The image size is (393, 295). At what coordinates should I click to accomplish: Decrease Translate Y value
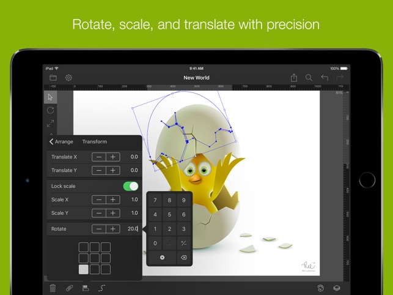tap(99, 171)
